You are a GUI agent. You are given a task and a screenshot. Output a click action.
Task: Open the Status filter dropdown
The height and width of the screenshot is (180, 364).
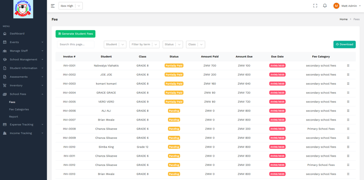coord(173,44)
